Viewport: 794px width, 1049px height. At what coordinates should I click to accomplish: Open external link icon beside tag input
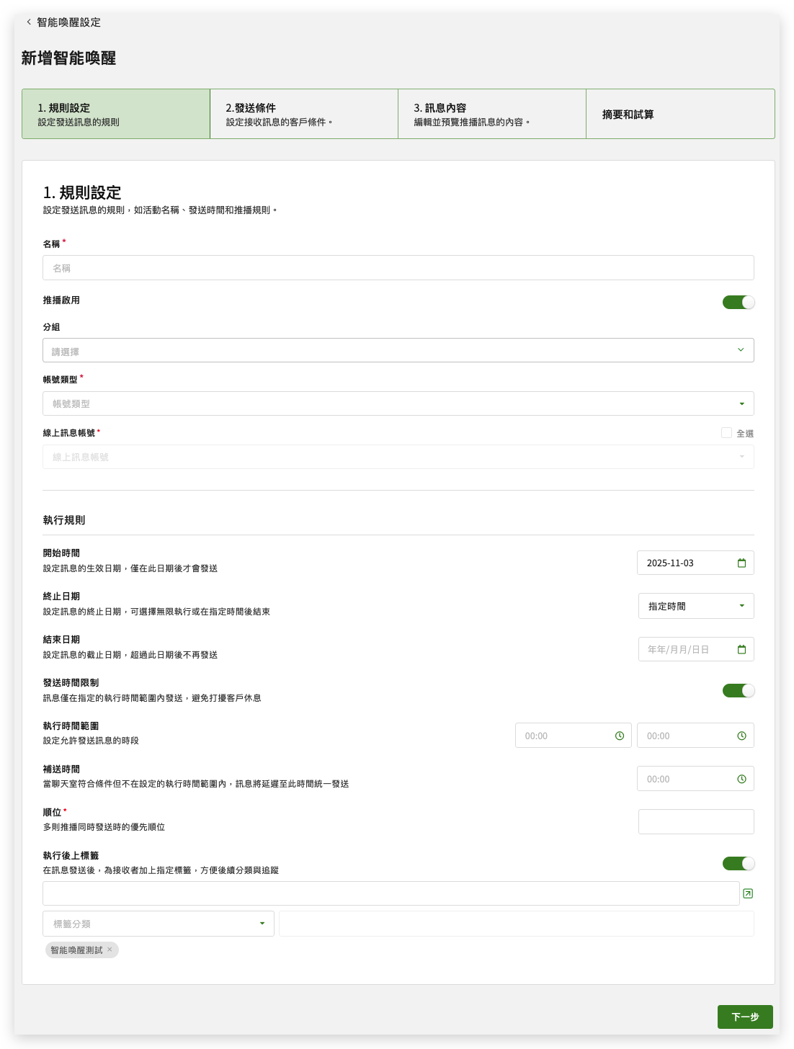pos(748,893)
